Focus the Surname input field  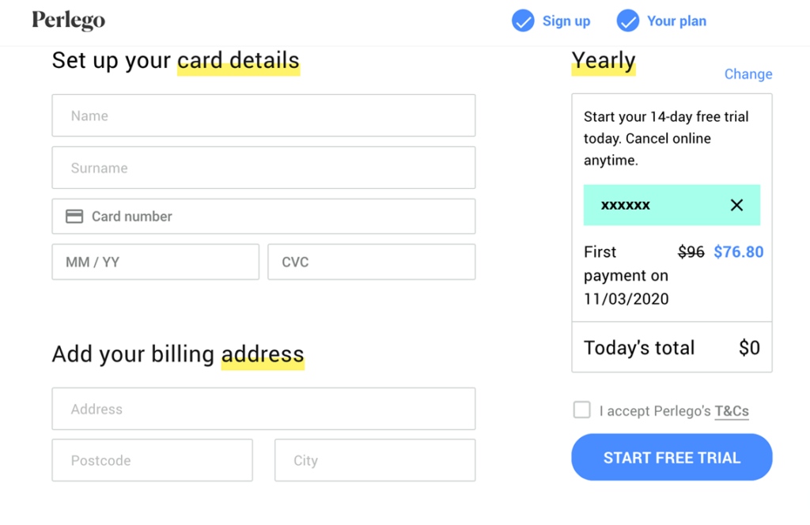[x=263, y=168]
